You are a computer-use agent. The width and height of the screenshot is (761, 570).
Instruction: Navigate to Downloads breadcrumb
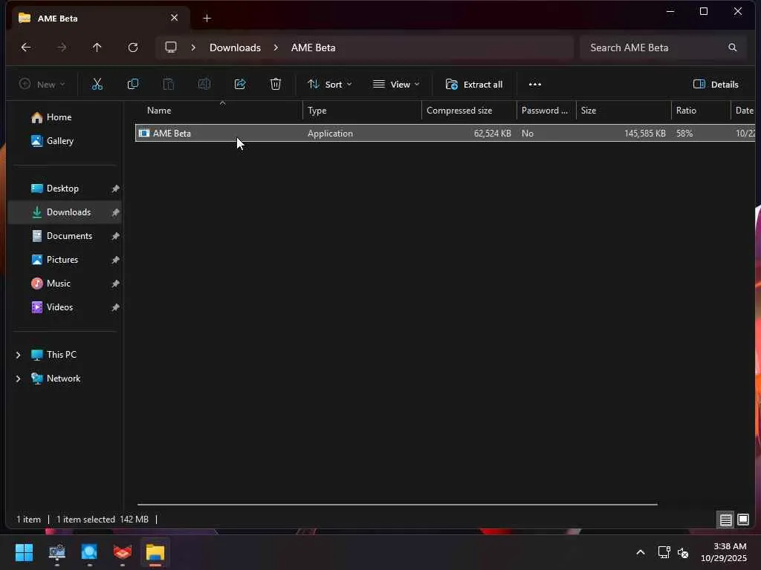[235, 47]
